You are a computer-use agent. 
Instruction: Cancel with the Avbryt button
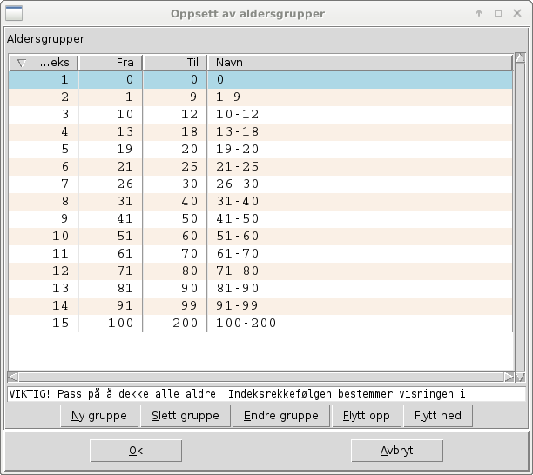(396, 451)
